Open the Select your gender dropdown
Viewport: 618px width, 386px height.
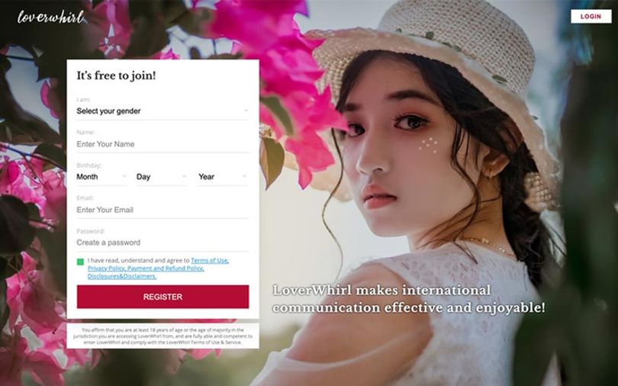[163, 111]
